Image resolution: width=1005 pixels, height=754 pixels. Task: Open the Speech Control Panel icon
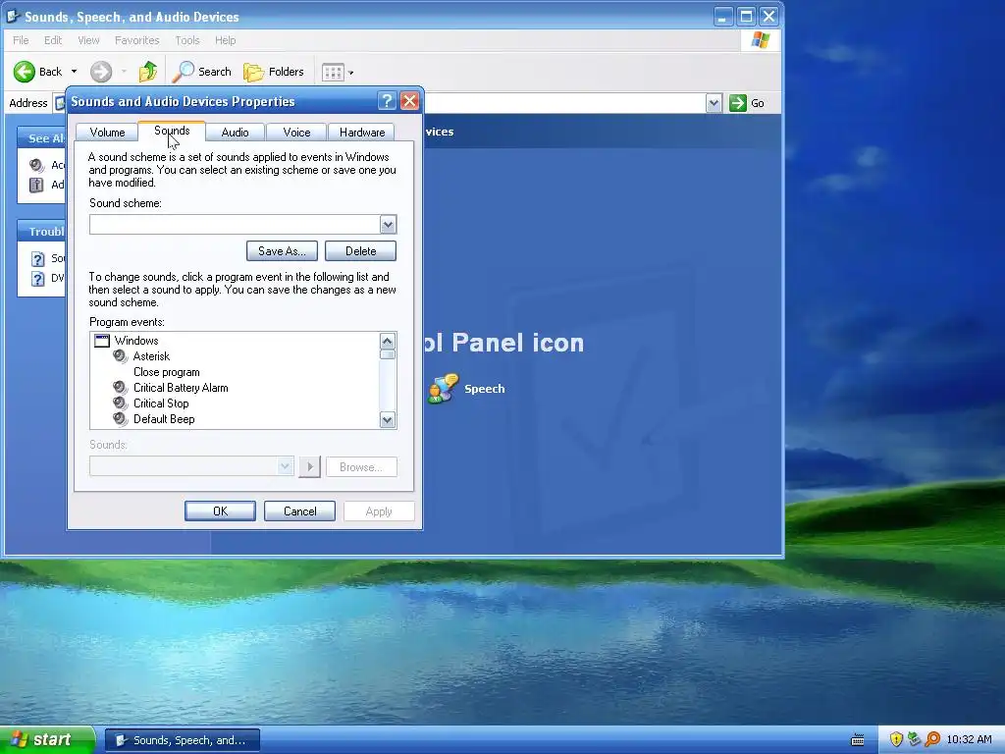444,388
